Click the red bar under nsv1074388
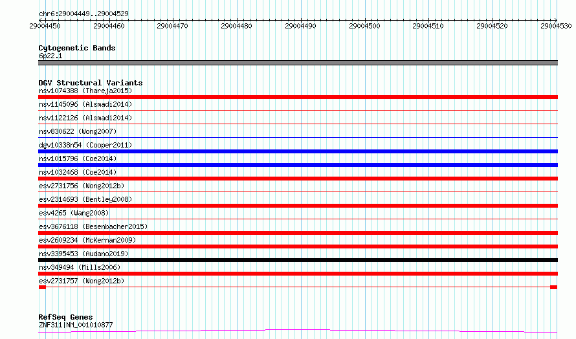 tap(298, 97)
